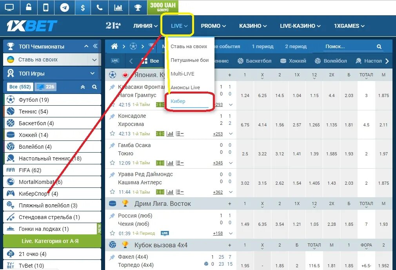Open the LIVE menu

[x=179, y=26]
